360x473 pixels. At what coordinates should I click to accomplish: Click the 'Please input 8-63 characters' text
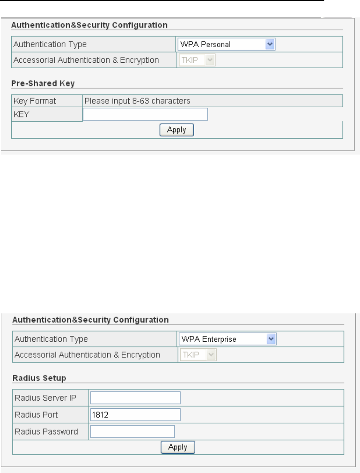(137, 101)
